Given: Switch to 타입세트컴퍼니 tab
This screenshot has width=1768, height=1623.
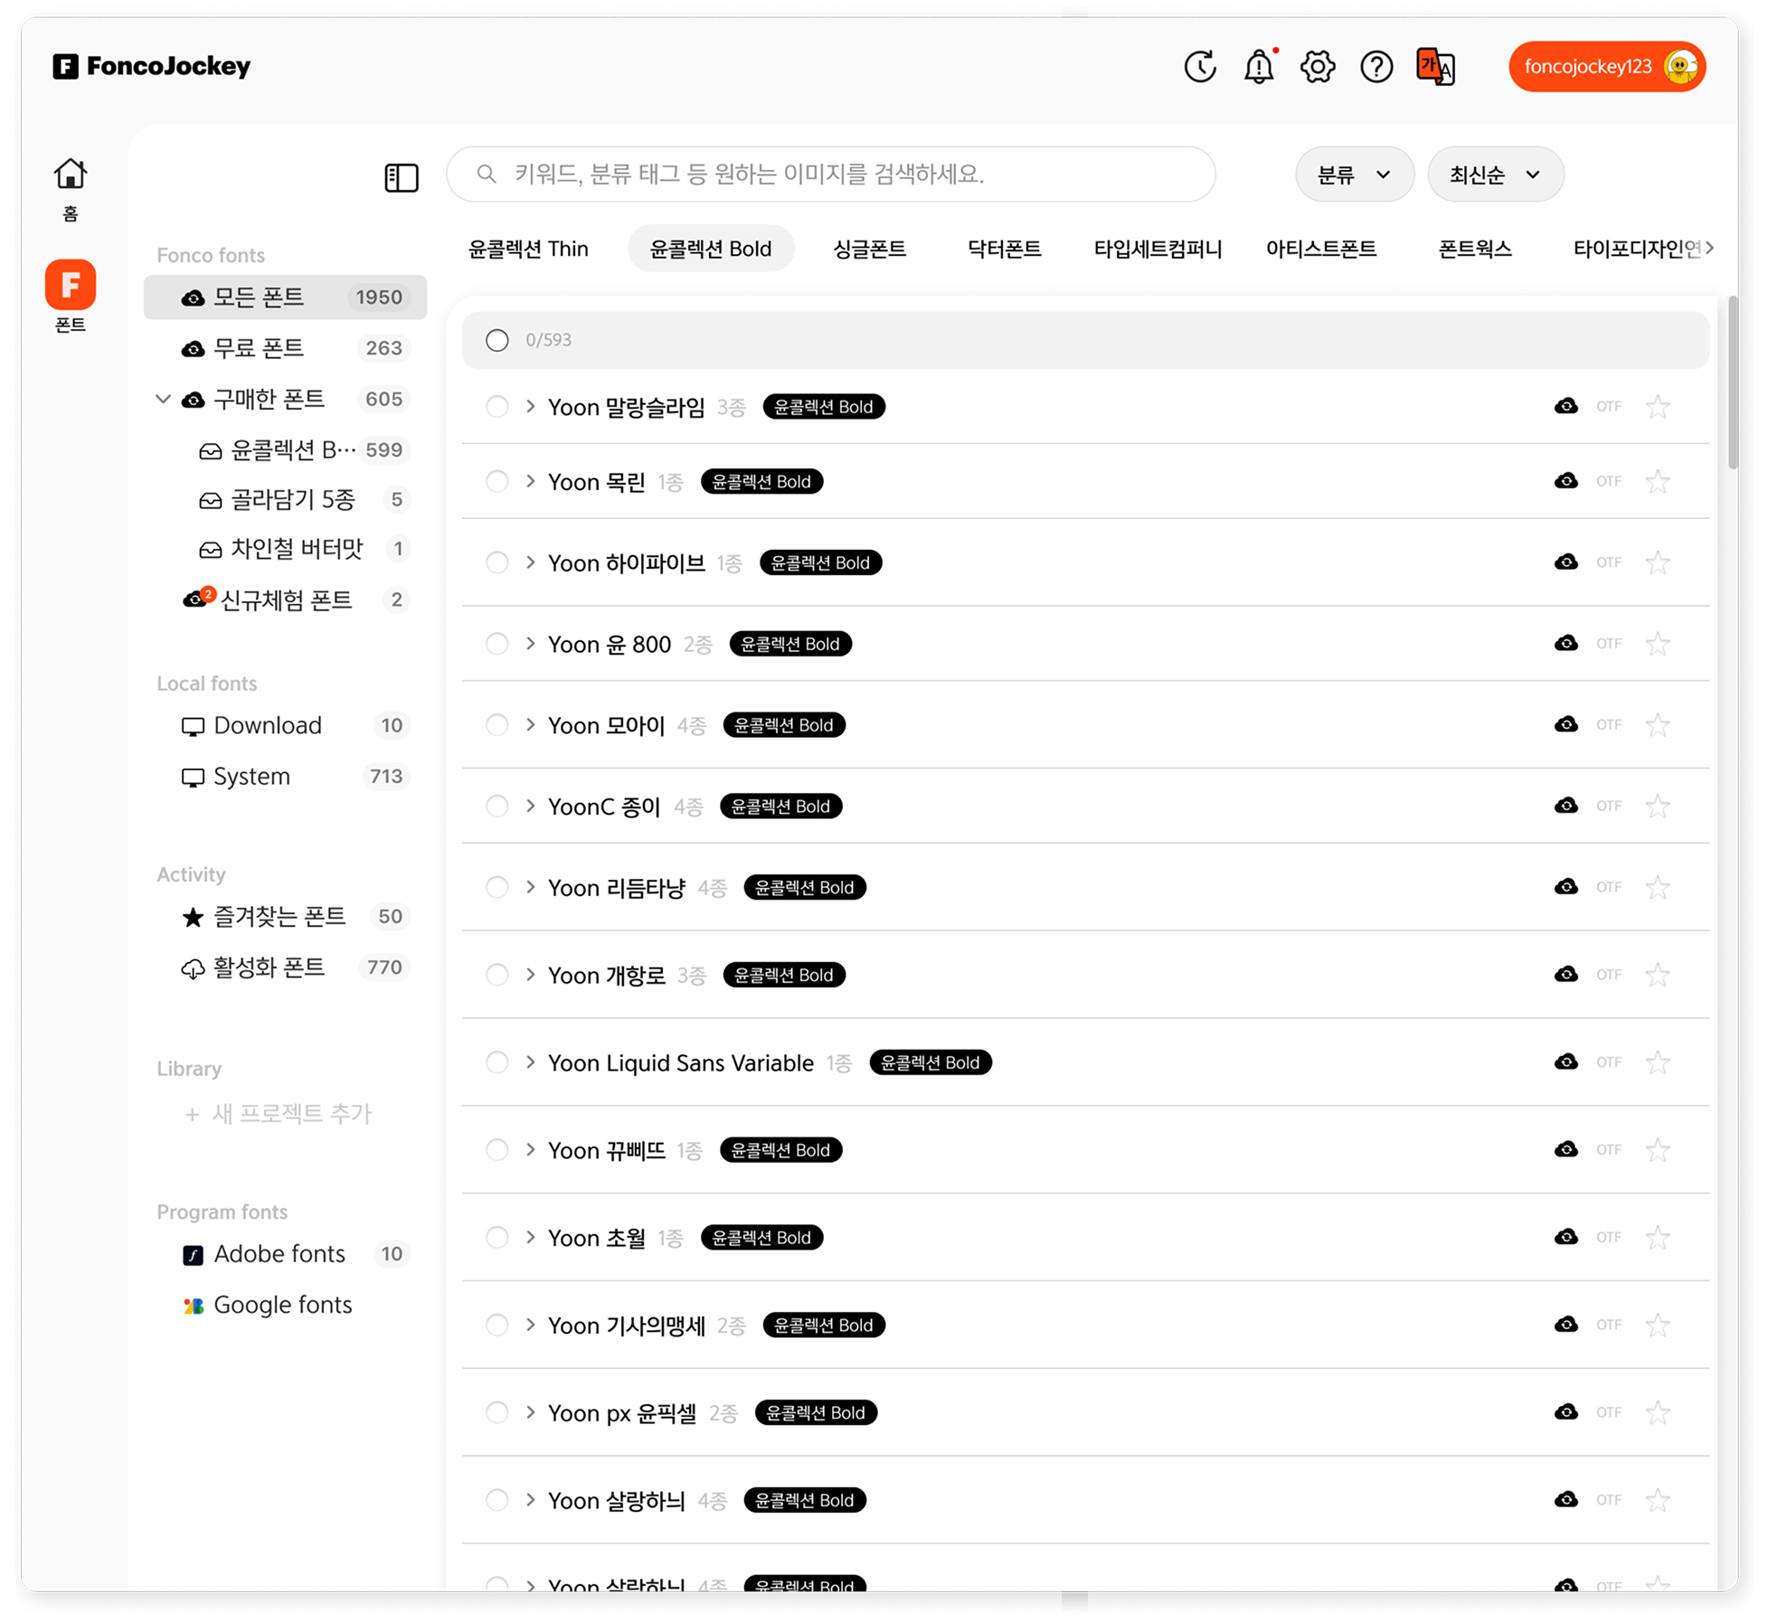Looking at the screenshot, I should 1158,249.
